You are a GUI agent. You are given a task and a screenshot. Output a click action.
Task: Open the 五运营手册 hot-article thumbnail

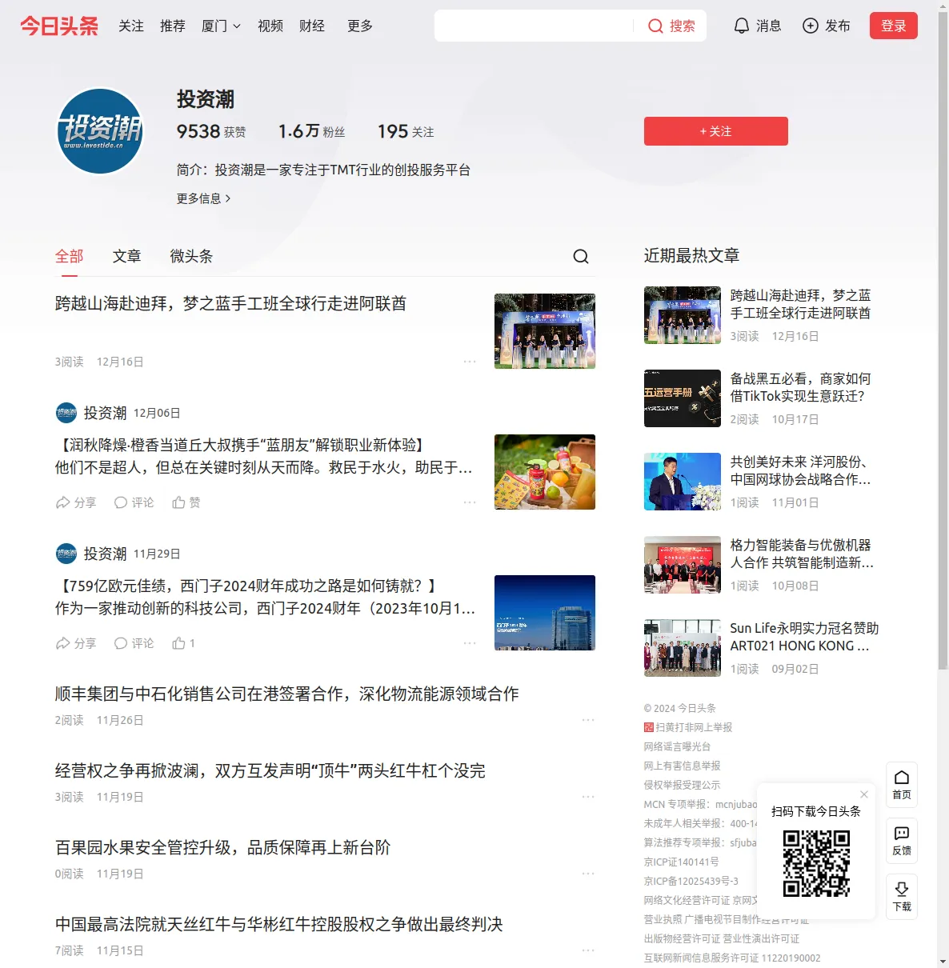683,398
